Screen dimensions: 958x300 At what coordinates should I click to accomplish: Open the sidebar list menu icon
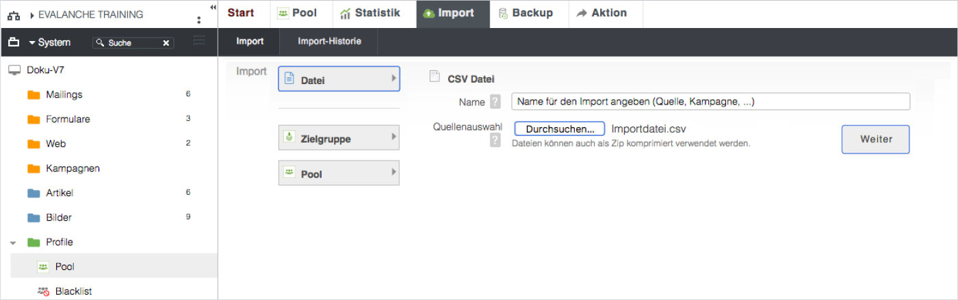click(x=199, y=42)
